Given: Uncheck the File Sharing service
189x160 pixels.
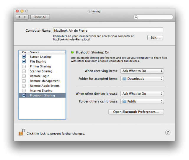Looking at the screenshot, I should pos(24,62).
